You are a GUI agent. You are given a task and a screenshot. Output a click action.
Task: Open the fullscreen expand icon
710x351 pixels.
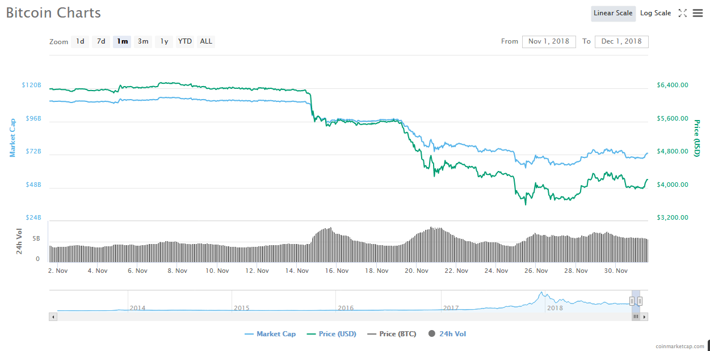(x=683, y=13)
